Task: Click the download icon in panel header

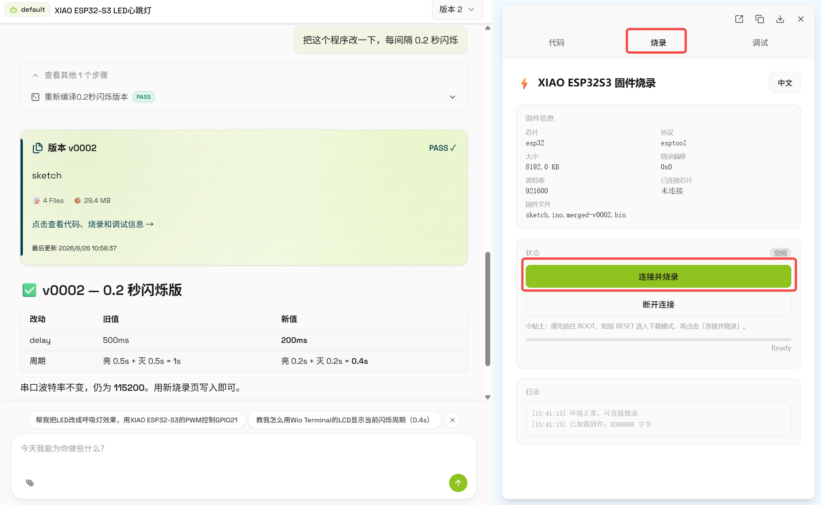Action: point(780,19)
